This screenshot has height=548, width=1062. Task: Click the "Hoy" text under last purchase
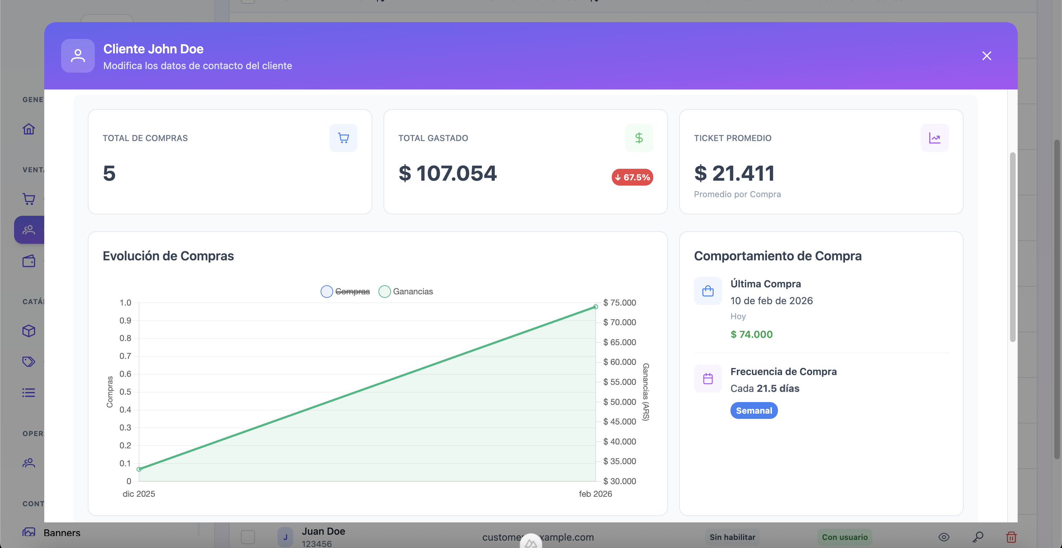[x=737, y=316]
